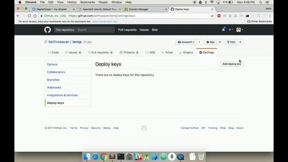This screenshot has width=288, height=162.
Task: Switch to the Apache2 Ubuntu Default Page tab
Action: coord(100,9)
